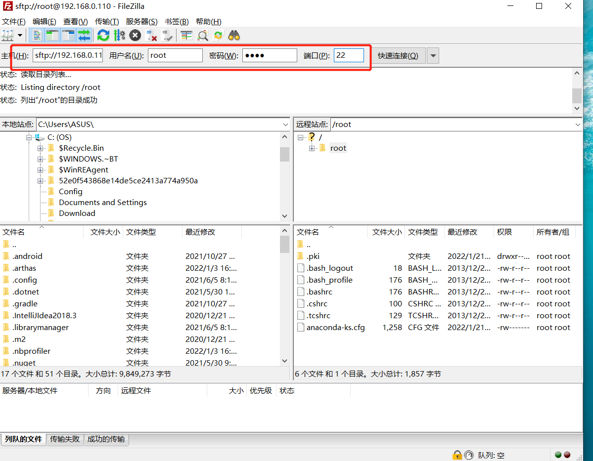Open quick connect history dropdown
Image resolution: width=593 pixels, height=461 pixels.
tap(433, 56)
